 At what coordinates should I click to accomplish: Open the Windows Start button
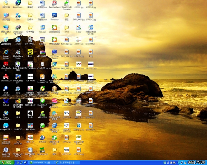click(7, 163)
